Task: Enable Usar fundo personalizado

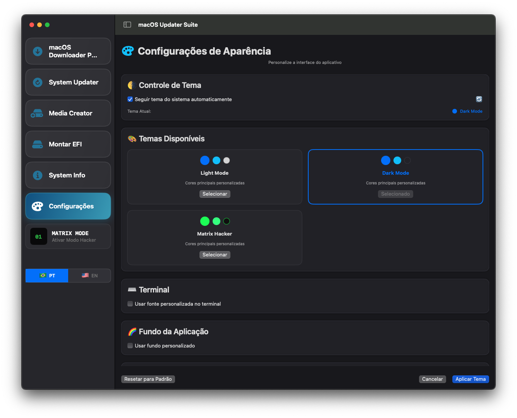Action: pos(130,346)
